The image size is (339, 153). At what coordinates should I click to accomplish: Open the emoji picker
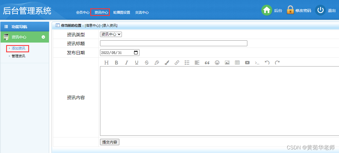(217, 63)
